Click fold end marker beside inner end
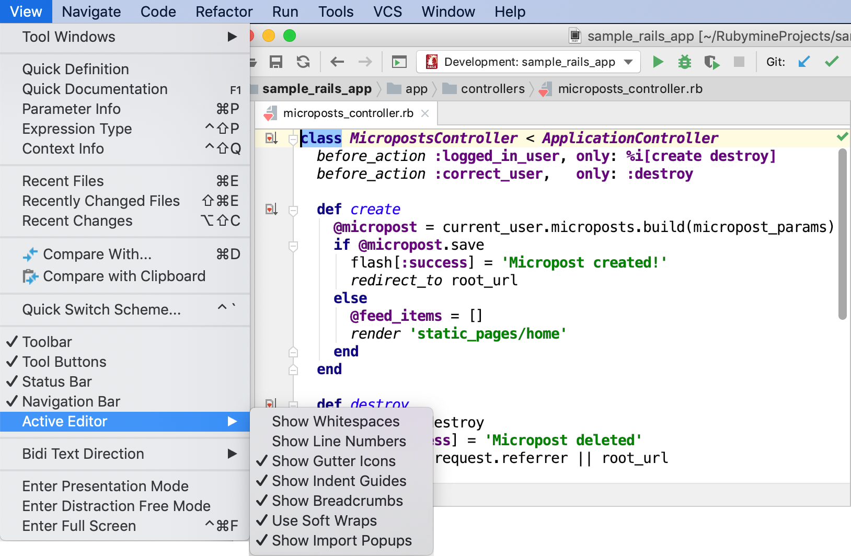The image size is (851, 556). [x=293, y=352]
